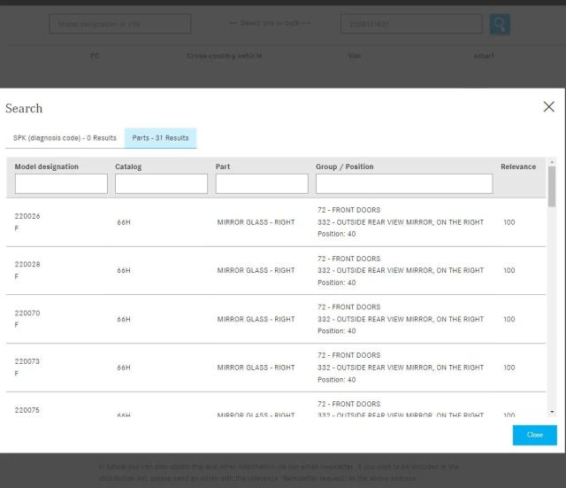
Task: Click catalog 66H in the 220070 row
Action: (124, 319)
